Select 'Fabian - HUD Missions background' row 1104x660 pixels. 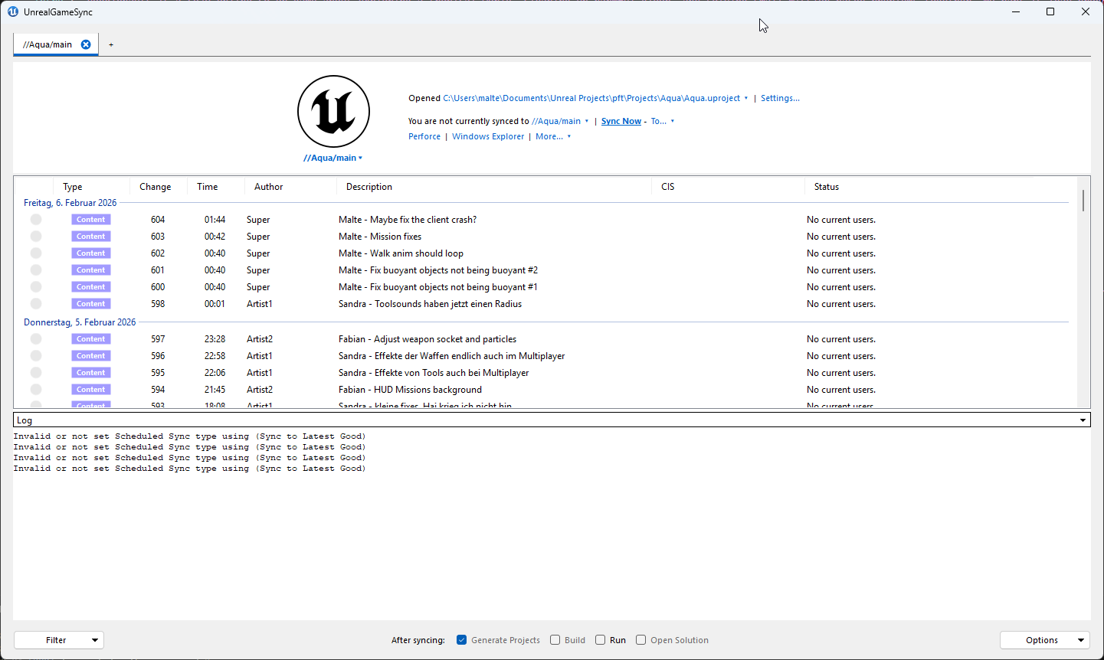545,390
